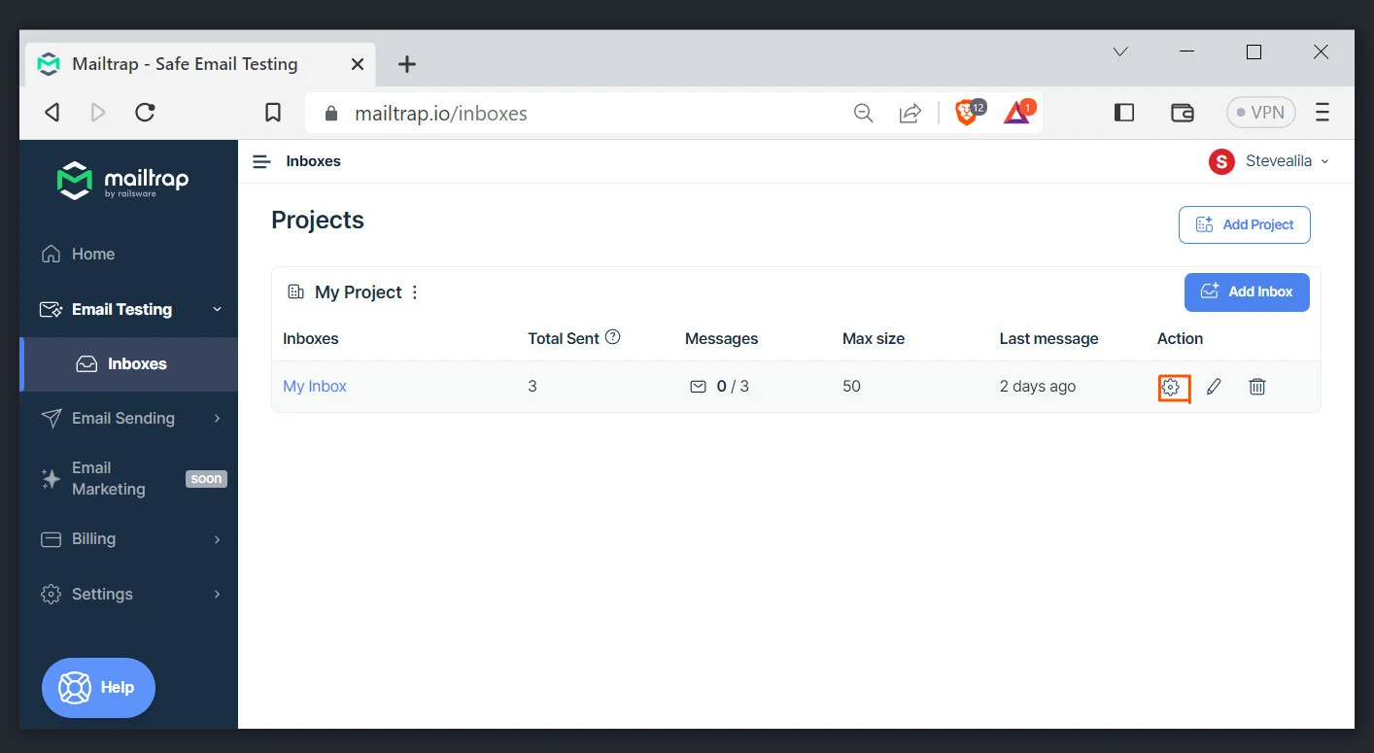The width and height of the screenshot is (1374, 753).
Task: Open My Project three-dot options menu
Action: [x=415, y=292]
